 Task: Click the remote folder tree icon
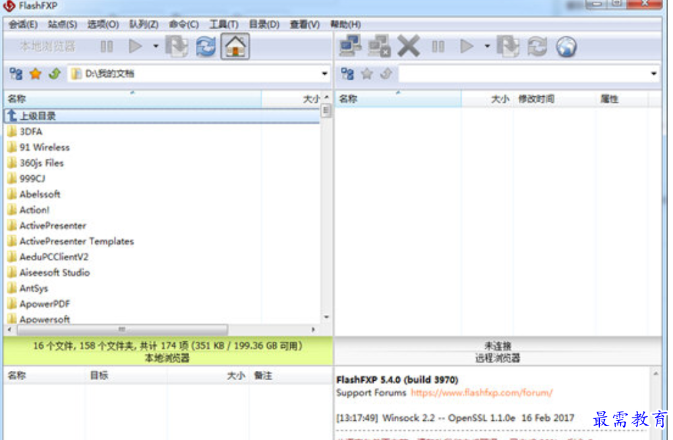coord(347,74)
